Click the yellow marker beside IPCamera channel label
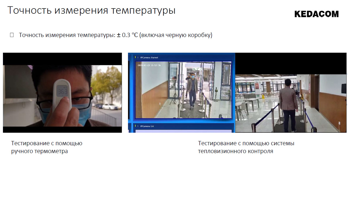This screenshot has width=349, height=197. 135,57
